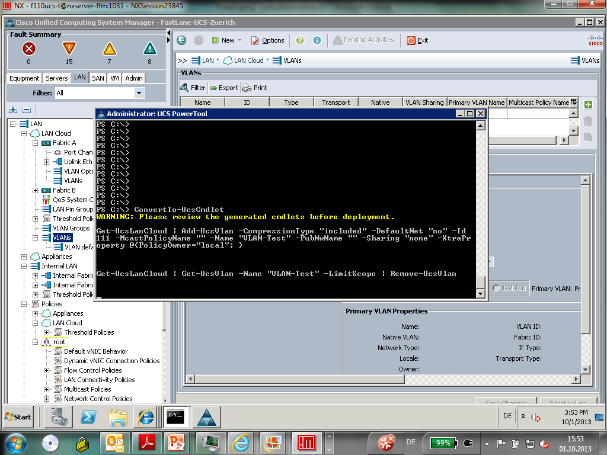Click the critical faults icon
This screenshot has height=455, width=607.
click(28, 49)
